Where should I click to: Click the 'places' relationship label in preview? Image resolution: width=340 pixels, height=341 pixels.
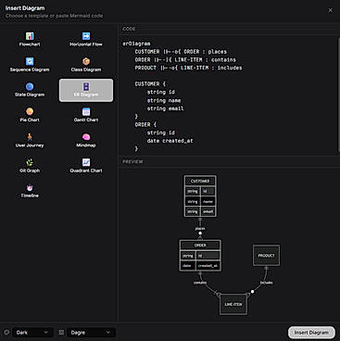(x=200, y=228)
